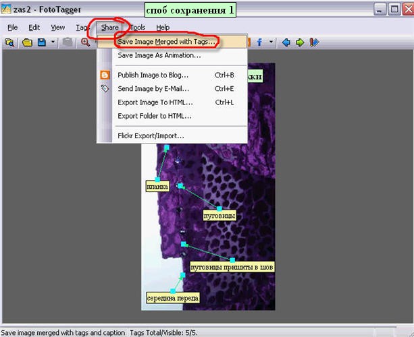Go to previous image with blue arrow
The height and width of the screenshot is (337, 414).
[286, 42]
